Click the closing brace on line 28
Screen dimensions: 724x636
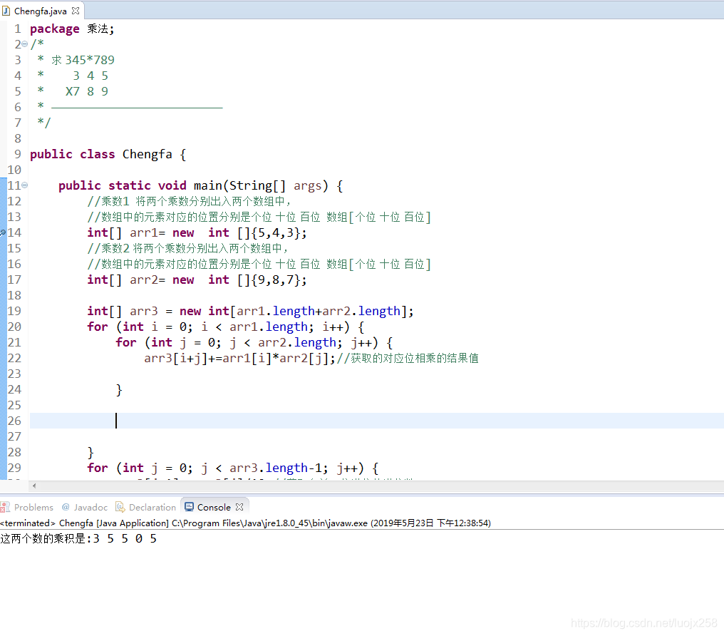point(90,453)
